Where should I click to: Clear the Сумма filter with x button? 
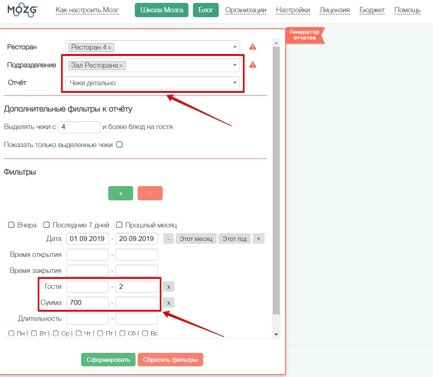(x=168, y=303)
